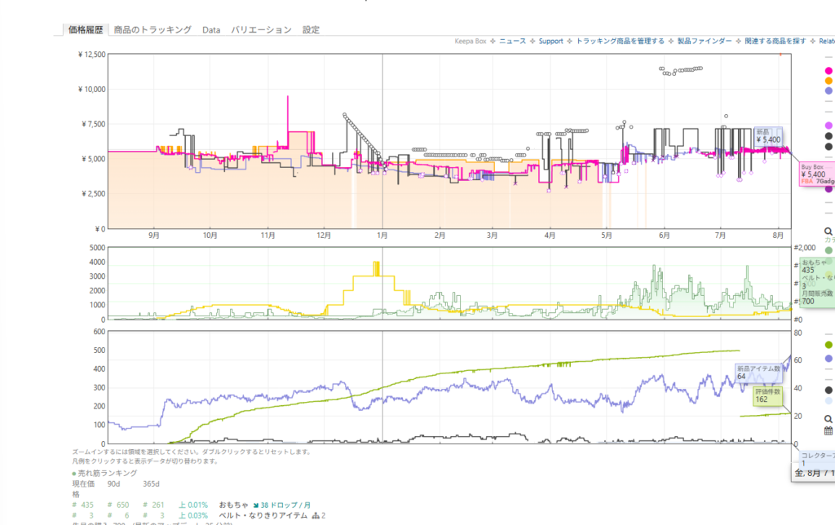Click the 12月 label on time axis

(324, 236)
